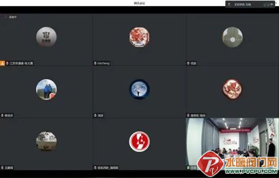Click the Tencent Meeting window title
The height and width of the screenshot is (178, 279).
(x=139, y=3)
